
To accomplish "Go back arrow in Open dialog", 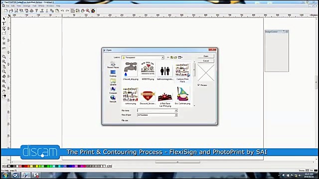I will [x=168, y=58].
